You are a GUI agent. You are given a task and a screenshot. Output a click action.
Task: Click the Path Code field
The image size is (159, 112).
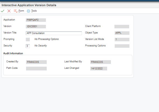tap(36, 69)
